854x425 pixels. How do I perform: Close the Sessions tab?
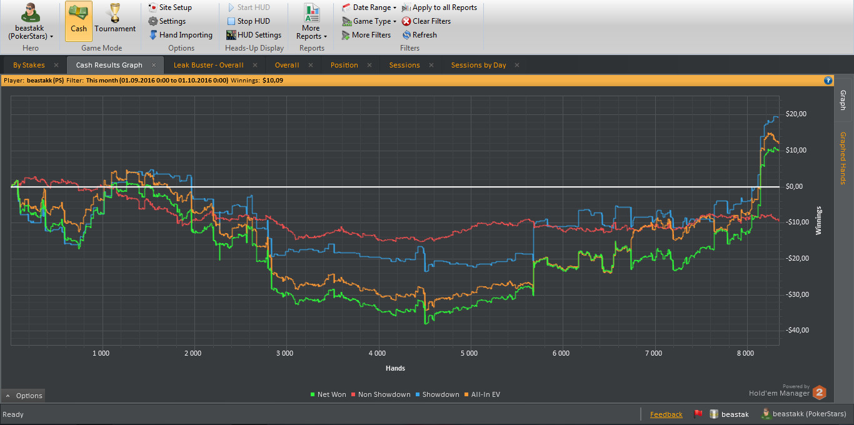point(431,65)
